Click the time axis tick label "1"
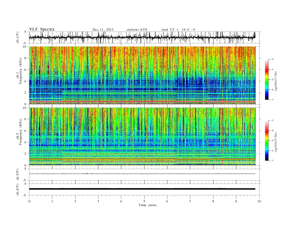The height and width of the screenshot is (226, 292). (52, 201)
